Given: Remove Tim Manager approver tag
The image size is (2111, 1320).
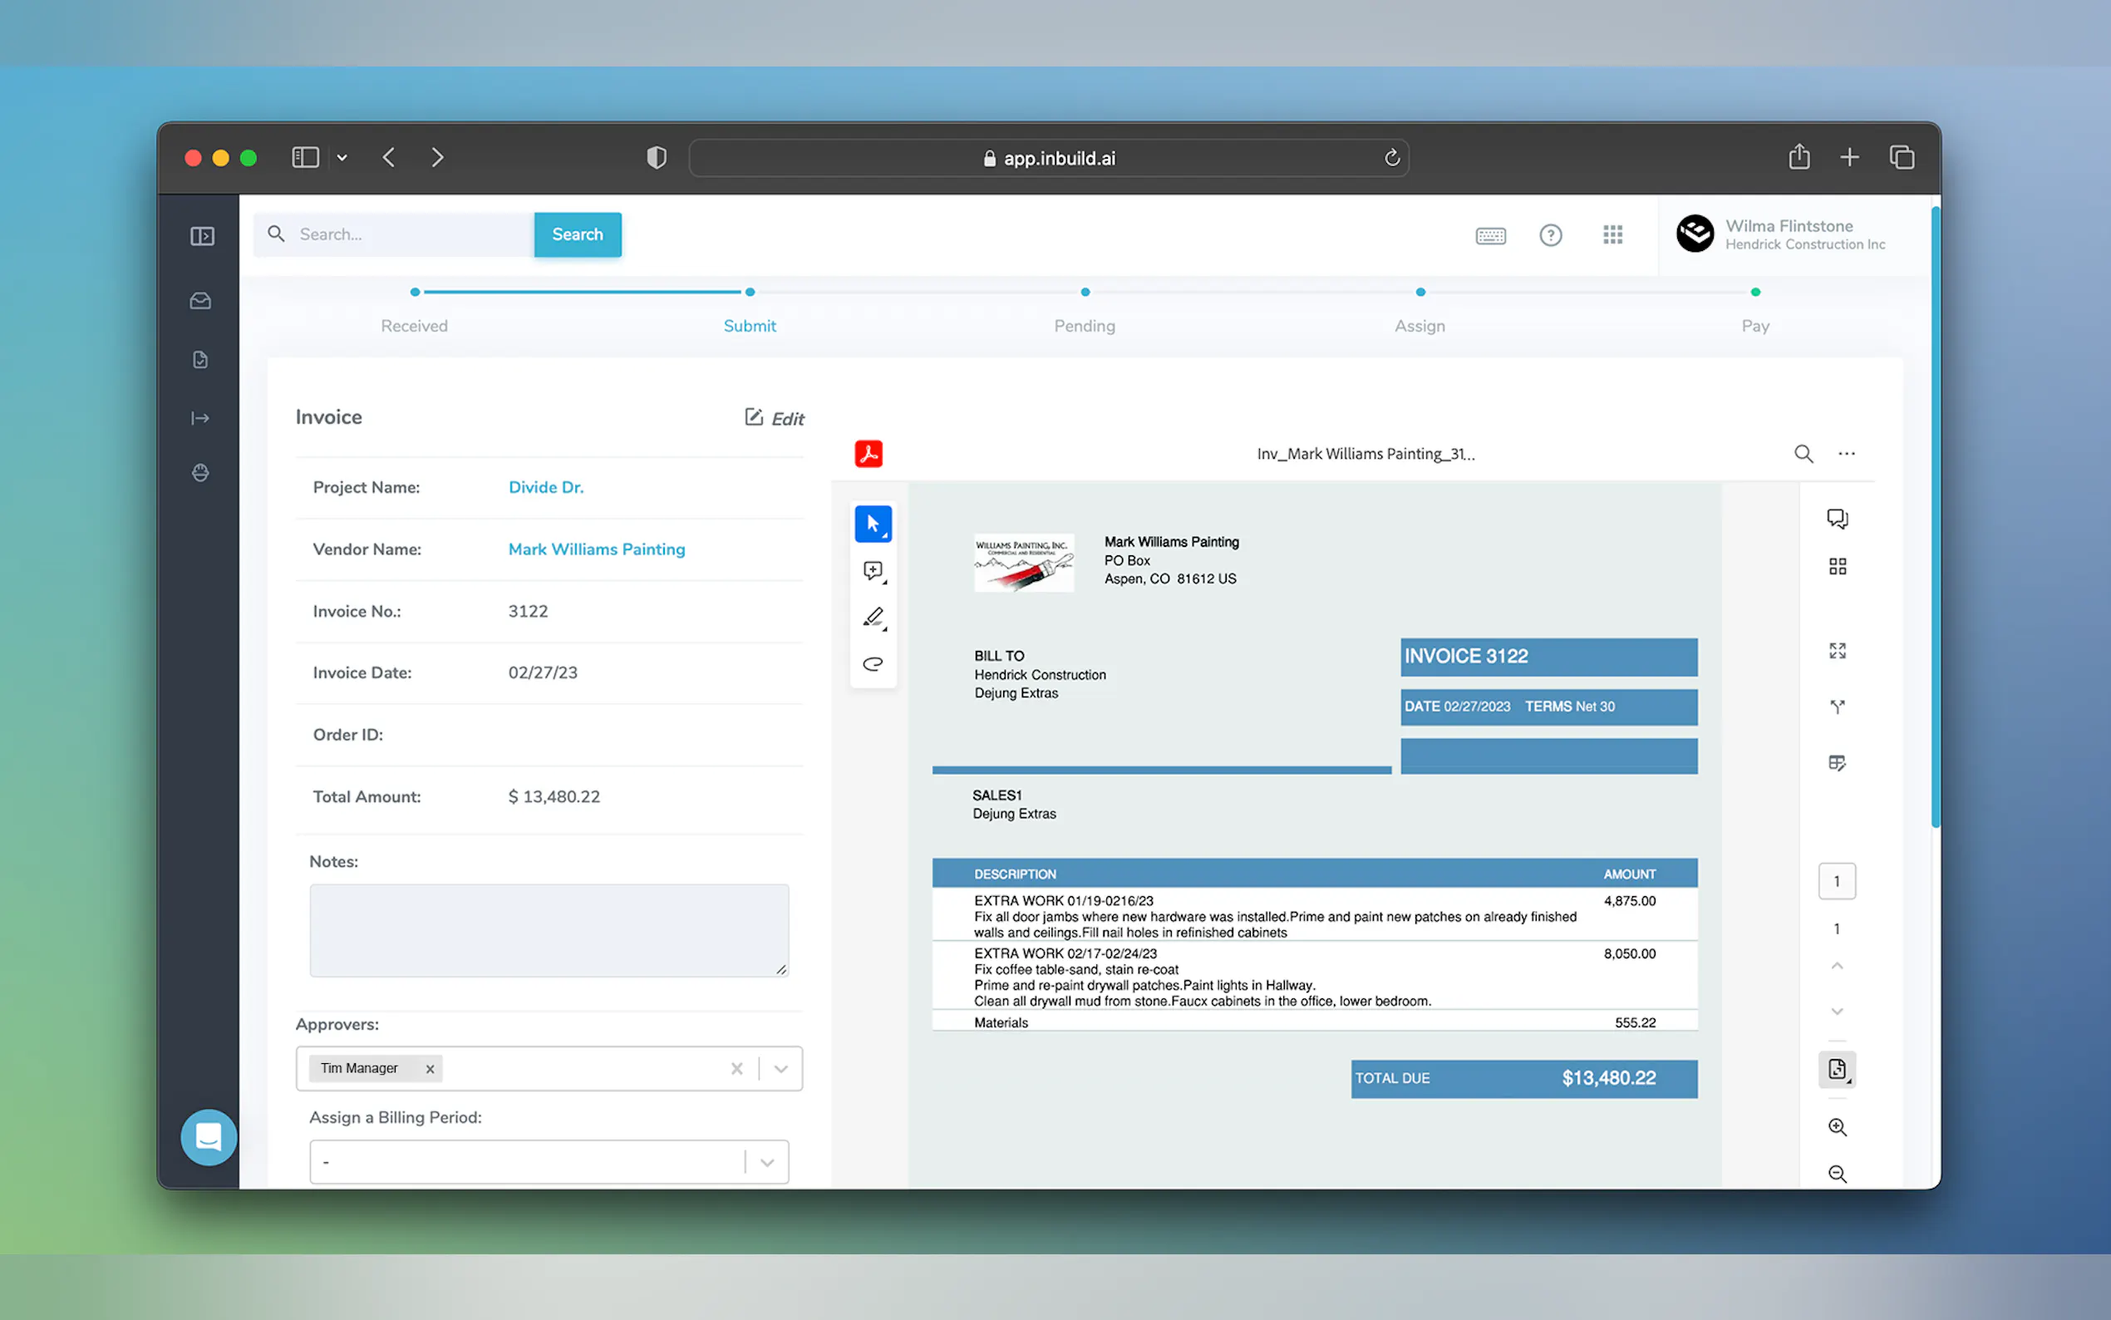Looking at the screenshot, I should [x=430, y=1069].
